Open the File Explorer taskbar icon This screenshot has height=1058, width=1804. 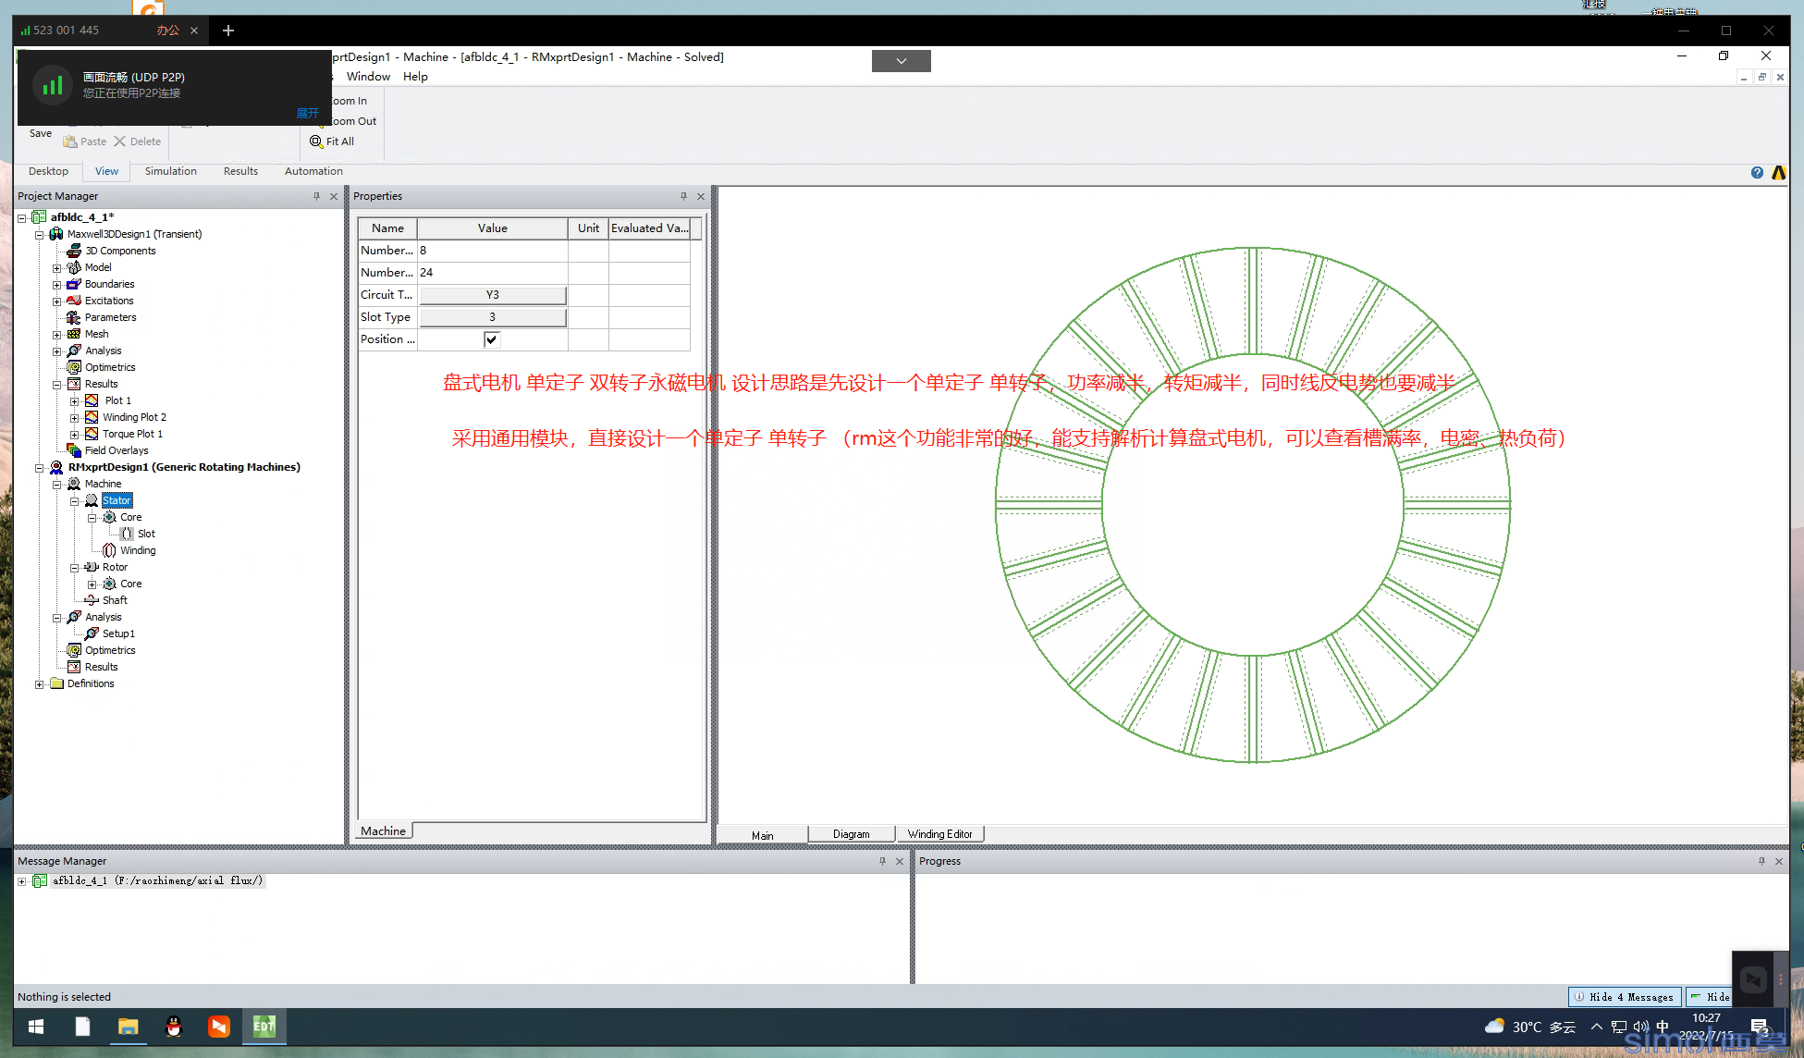(128, 1026)
